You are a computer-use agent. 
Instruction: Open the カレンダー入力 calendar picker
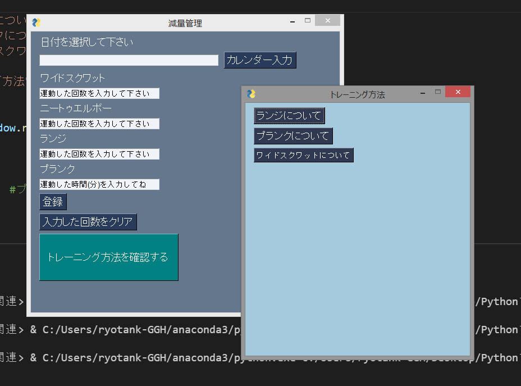pyautogui.click(x=260, y=60)
